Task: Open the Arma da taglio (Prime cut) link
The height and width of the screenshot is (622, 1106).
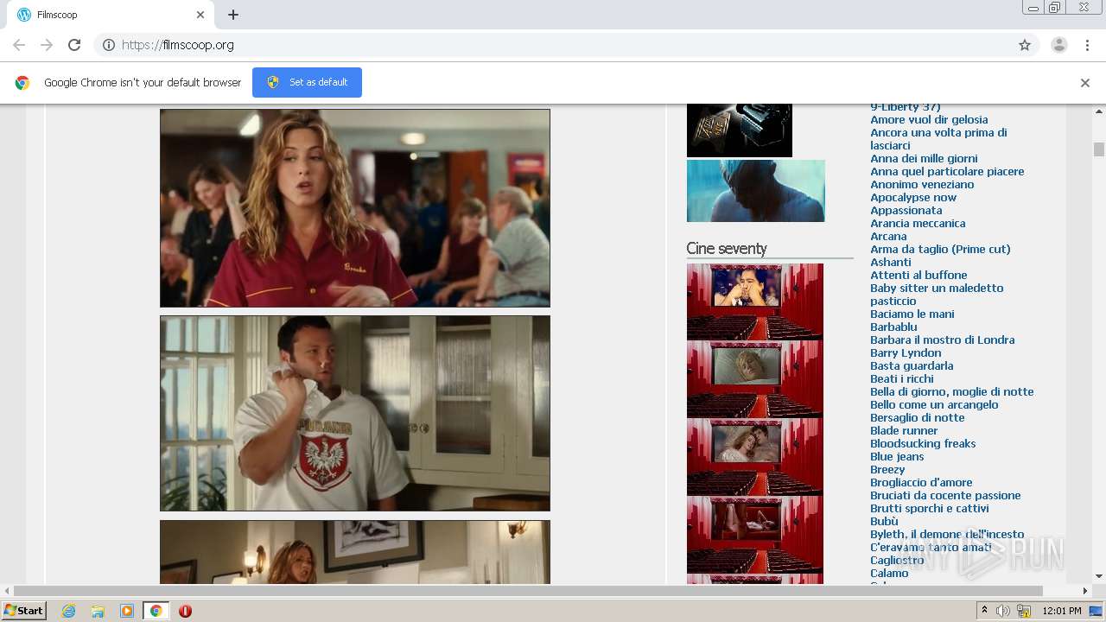Action: tap(940, 250)
